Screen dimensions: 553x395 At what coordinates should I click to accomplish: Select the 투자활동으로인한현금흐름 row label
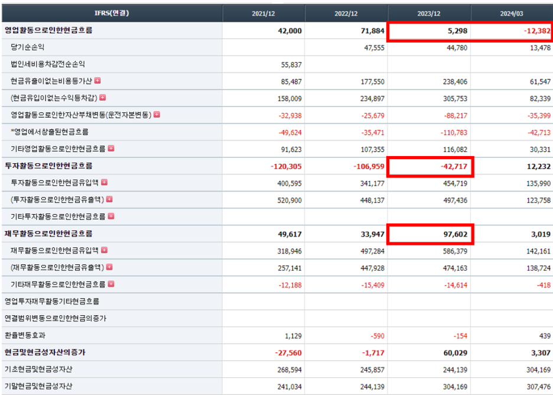tap(48, 166)
